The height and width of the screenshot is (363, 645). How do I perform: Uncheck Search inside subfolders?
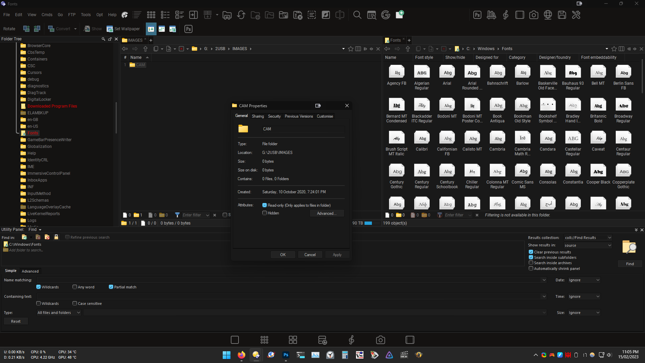[x=531, y=257]
